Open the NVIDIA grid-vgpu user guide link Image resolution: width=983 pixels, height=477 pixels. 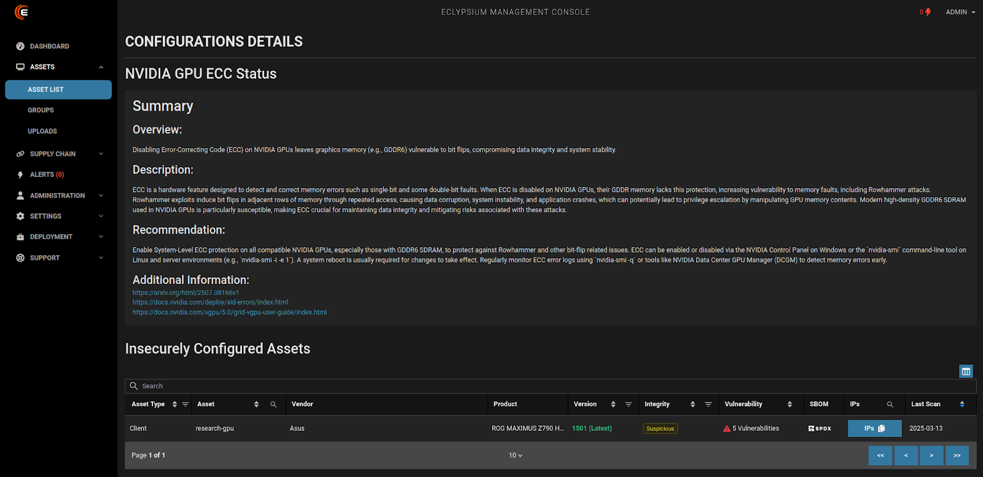pos(230,312)
